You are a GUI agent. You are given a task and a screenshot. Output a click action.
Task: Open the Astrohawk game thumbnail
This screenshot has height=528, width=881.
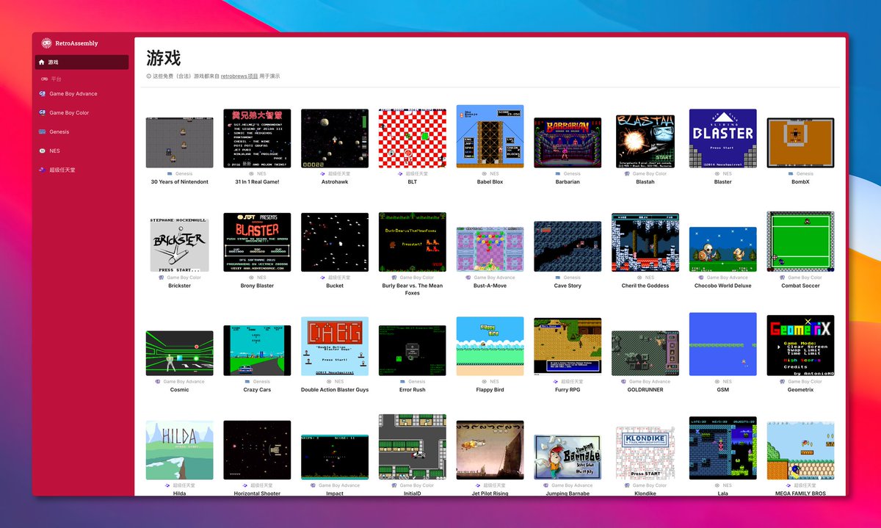(335, 139)
